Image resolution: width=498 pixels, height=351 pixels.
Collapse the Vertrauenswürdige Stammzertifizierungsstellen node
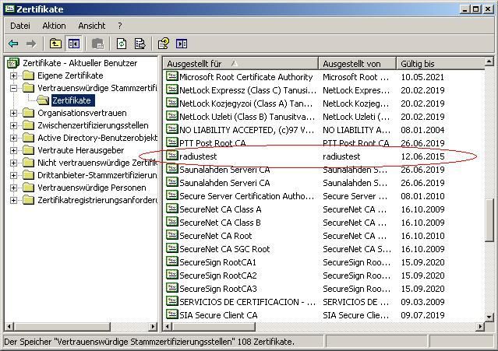click(13, 88)
